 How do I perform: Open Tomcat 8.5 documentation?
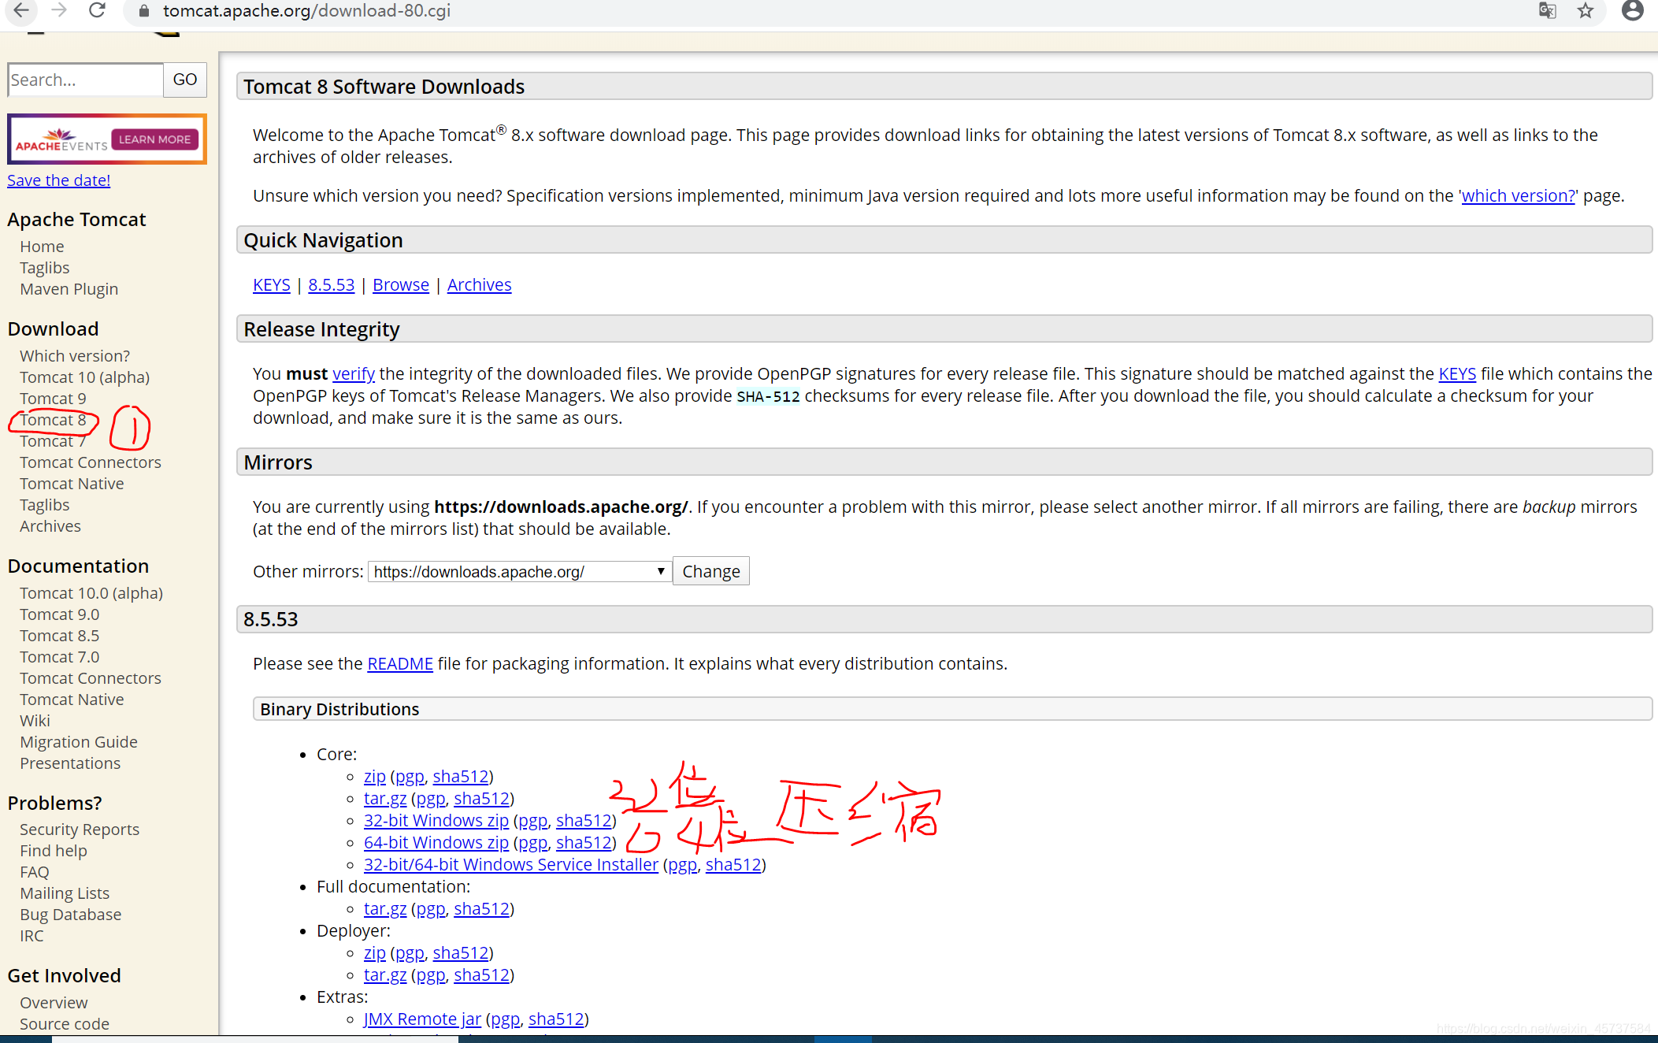pos(60,636)
